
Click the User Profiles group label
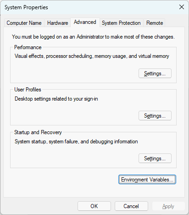coord(28,90)
